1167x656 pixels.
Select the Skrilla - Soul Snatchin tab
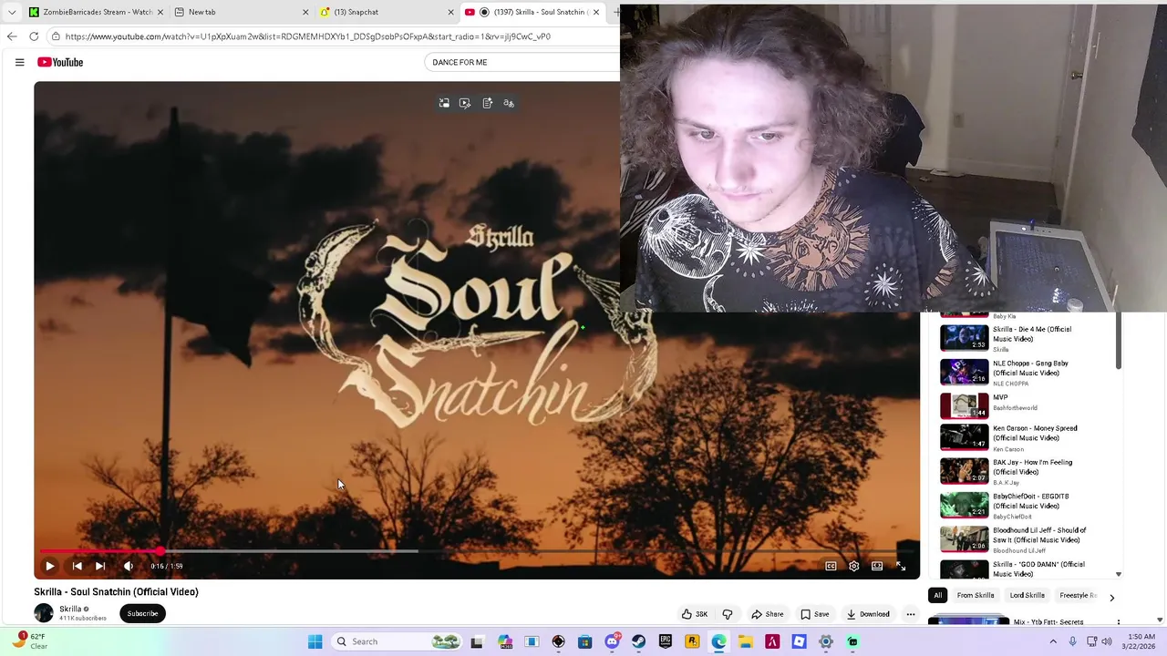pyautogui.click(x=531, y=12)
